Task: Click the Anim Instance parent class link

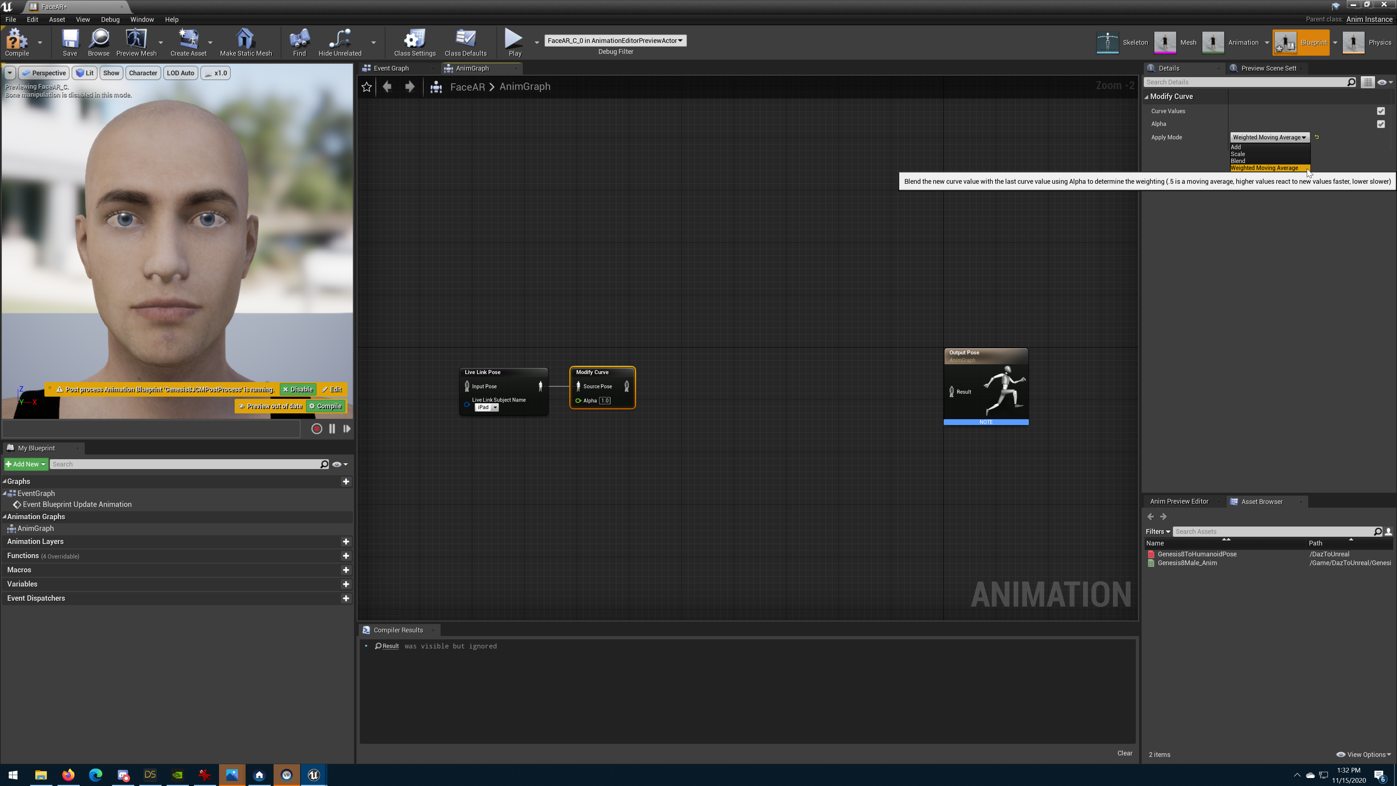Action: tap(1369, 19)
